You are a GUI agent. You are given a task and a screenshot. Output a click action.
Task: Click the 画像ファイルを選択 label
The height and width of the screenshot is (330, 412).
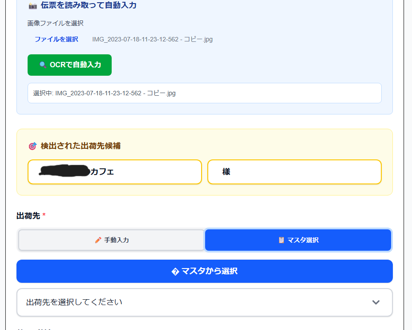tap(55, 23)
